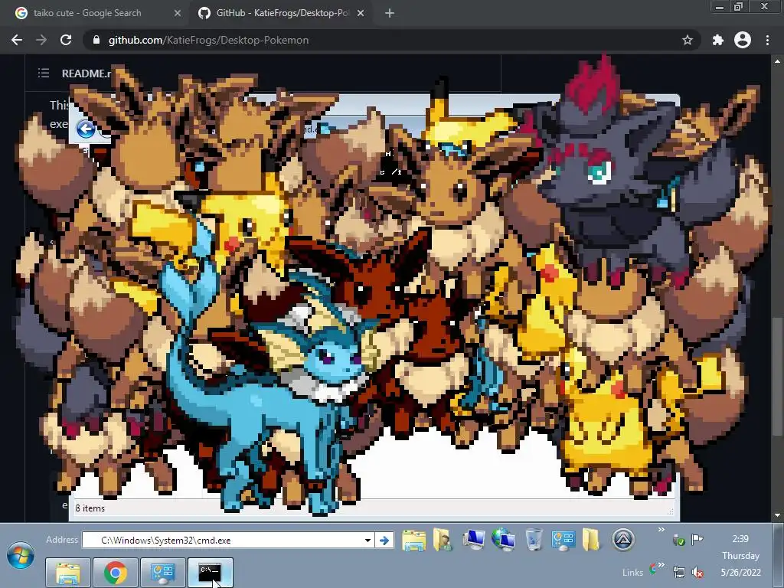
Task: Expand the Address bar dropdown arrow
Action: (x=367, y=540)
